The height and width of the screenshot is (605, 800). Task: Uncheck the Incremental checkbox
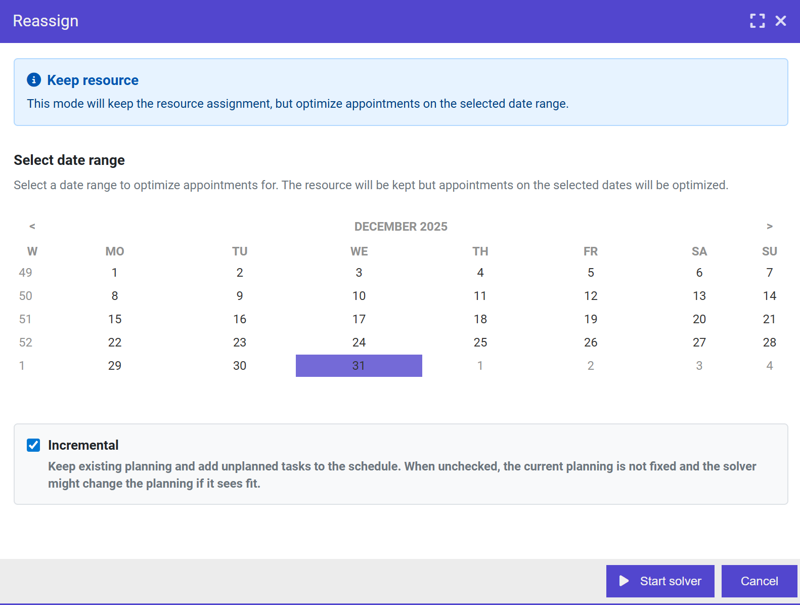point(33,445)
